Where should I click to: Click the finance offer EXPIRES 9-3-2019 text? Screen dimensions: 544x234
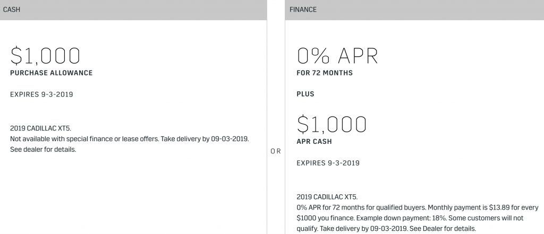[328, 163]
